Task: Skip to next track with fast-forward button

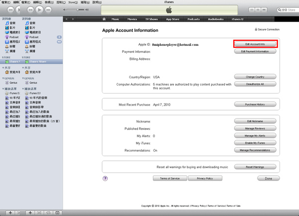Action: 48,10
